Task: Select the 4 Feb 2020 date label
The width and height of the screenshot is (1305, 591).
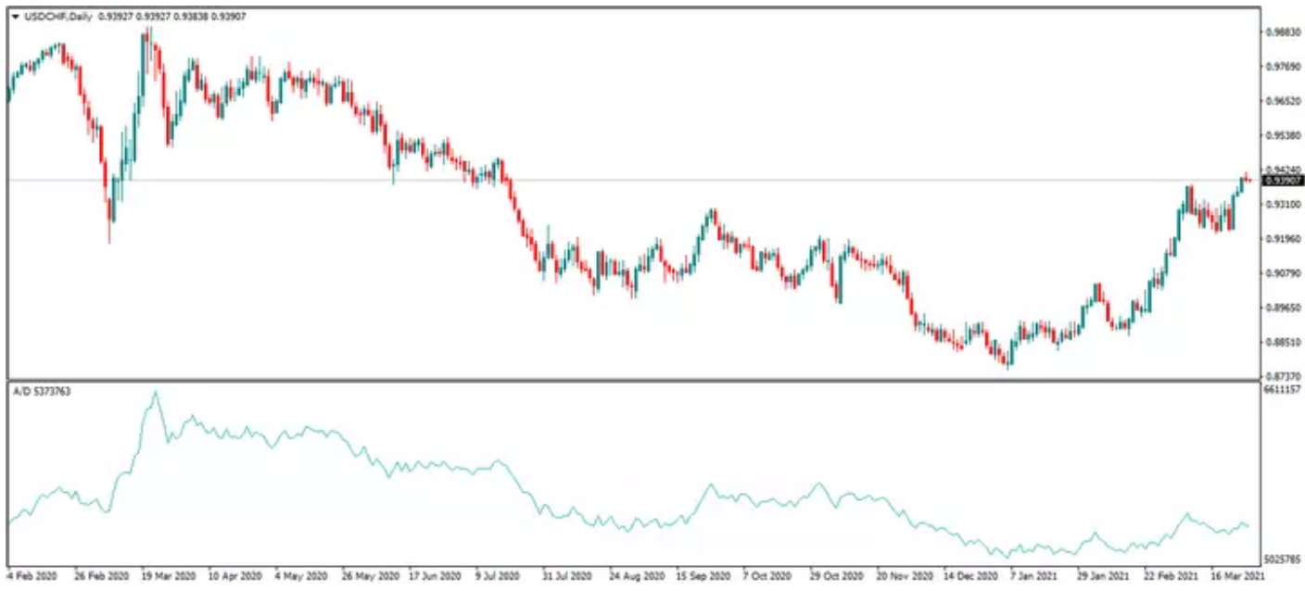Action: (x=32, y=574)
